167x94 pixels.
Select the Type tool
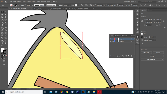point(5,17)
